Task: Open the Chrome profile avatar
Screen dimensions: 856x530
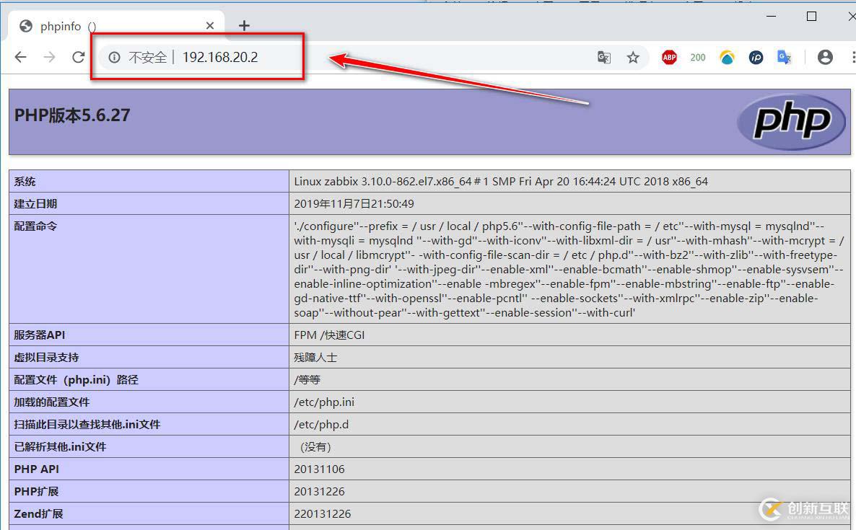Action: pyautogui.click(x=825, y=57)
